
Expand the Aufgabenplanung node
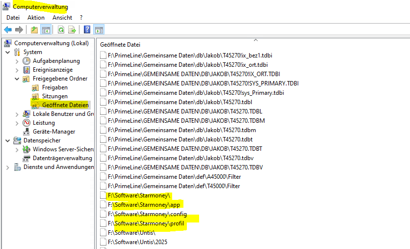[17, 61]
